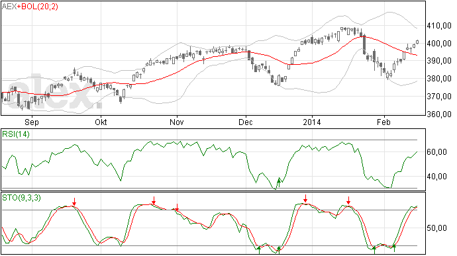457x256 pixels.
Task: Select the Feb month label
Action: point(383,122)
